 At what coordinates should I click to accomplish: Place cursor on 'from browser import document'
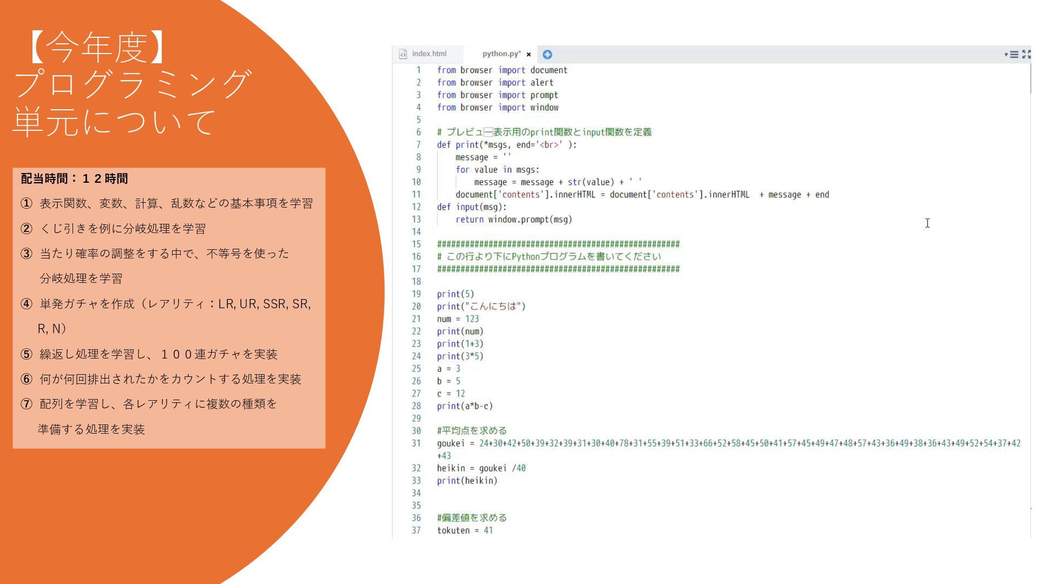click(502, 70)
